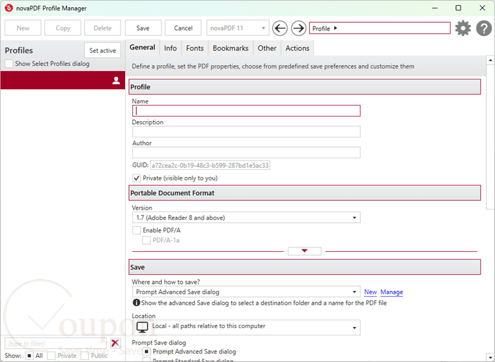Image resolution: width=495 pixels, height=362 pixels.
Task: Click the New profile button
Action: (x=23, y=28)
